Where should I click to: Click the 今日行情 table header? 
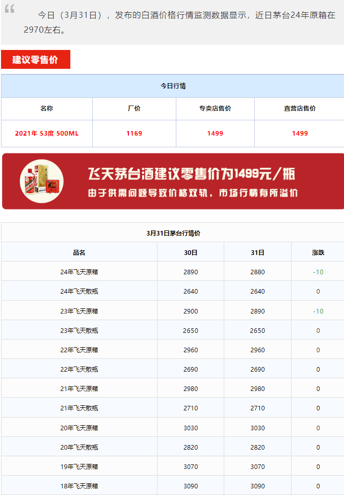click(x=173, y=86)
